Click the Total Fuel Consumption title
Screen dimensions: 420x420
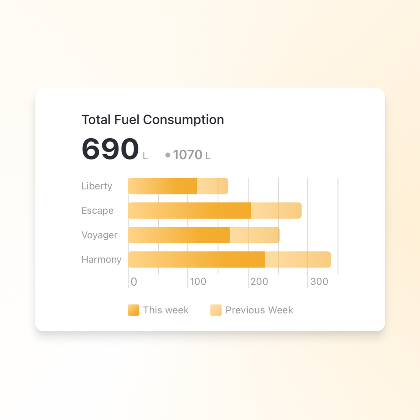tap(152, 120)
